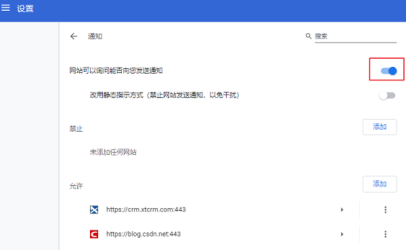
Task: Toggle 网站可以询问能否向您发送通知 switch
Action: click(388, 70)
